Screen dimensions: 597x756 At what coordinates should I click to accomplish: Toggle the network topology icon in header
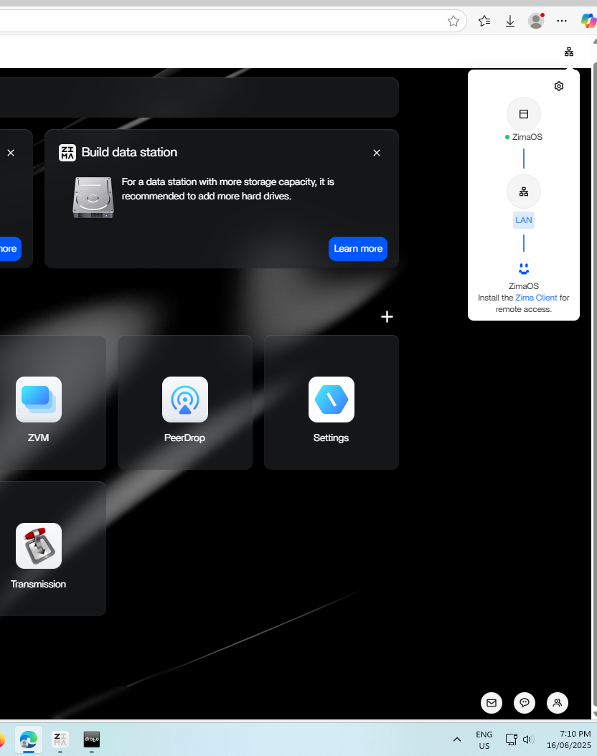pyautogui.click(x=569, y=52)
